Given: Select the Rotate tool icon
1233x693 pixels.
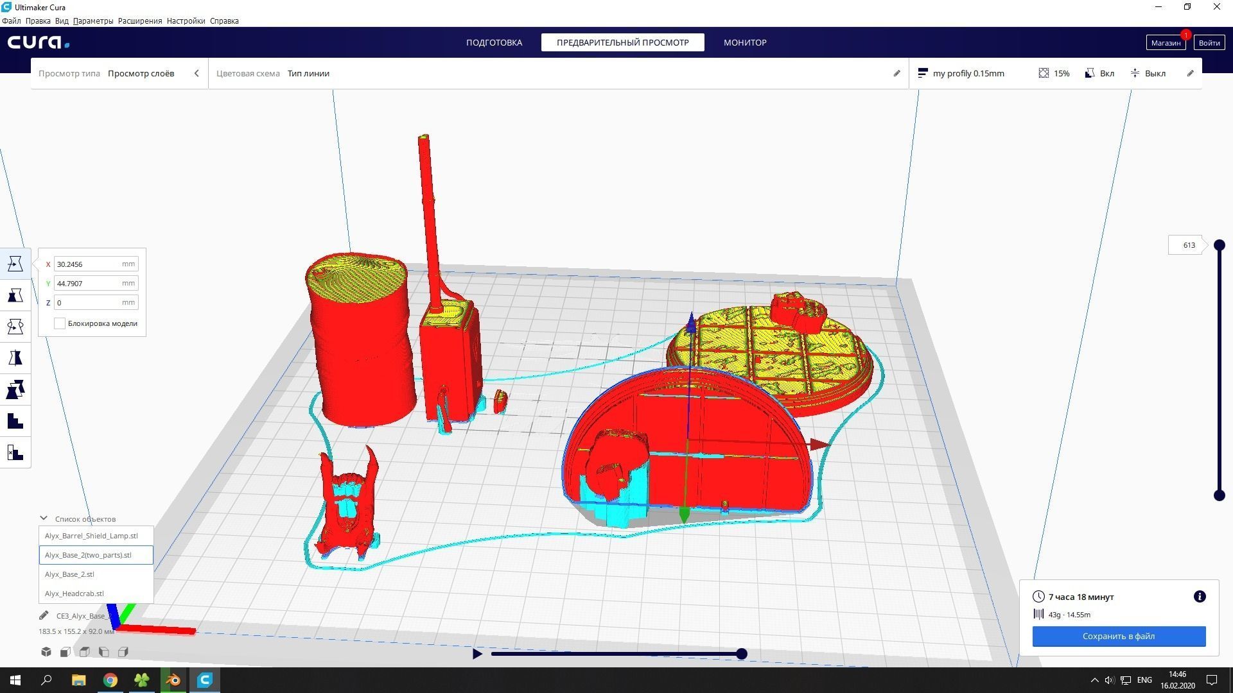Looking at the screenshot, I should 15,327.
